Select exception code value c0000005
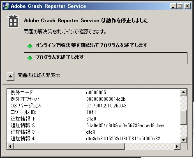The height and width of the screenshot is (158, 194). tap(96, 93)
